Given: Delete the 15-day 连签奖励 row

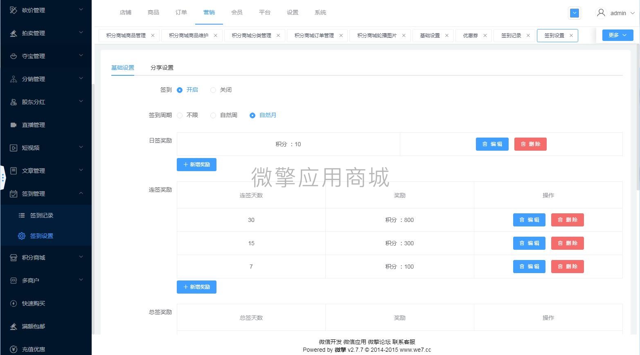Looking at the screenshot, I should tap(568, 243).
